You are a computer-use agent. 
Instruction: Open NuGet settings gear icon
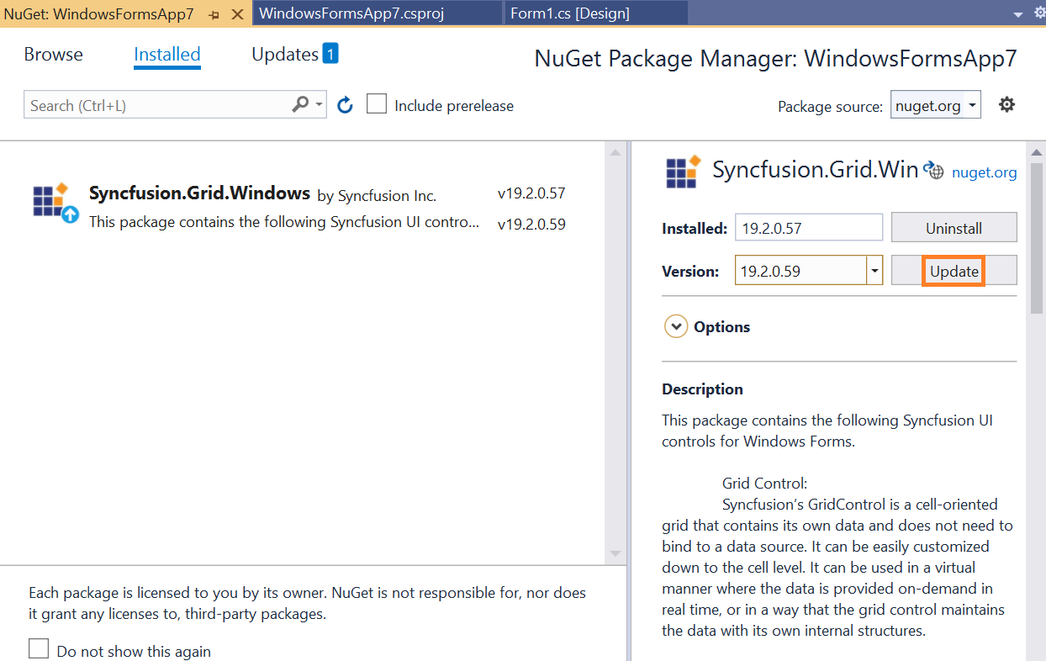pos(1006,104)
